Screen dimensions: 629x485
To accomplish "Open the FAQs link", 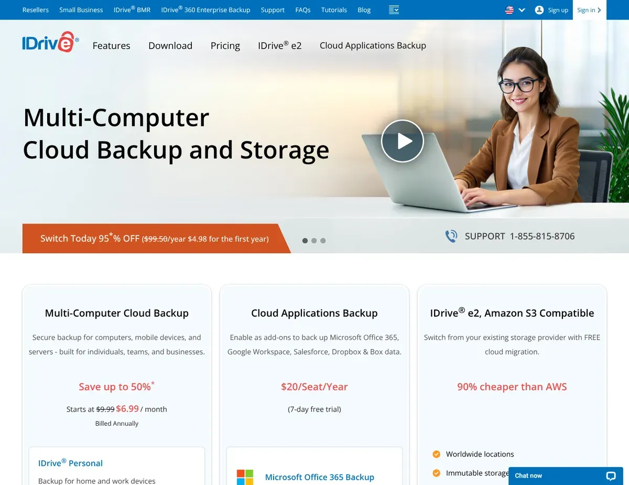I will click(303, 10).
